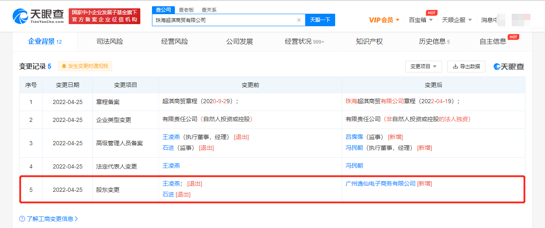Open the 百宝箱 dropdown menu
The height and width of the screenshot is (228, 545).
(x=421, y=20)
